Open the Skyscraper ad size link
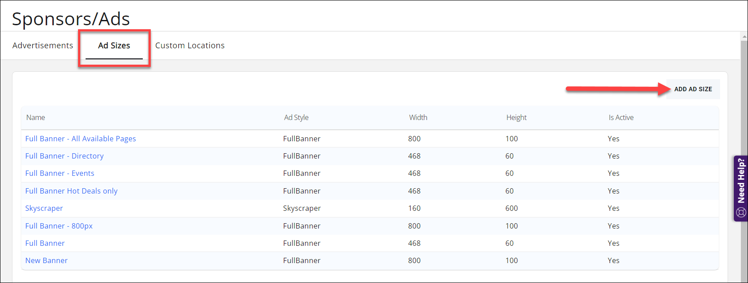The width and height of the screenshot is (748, 283). [x=44, y=208]
